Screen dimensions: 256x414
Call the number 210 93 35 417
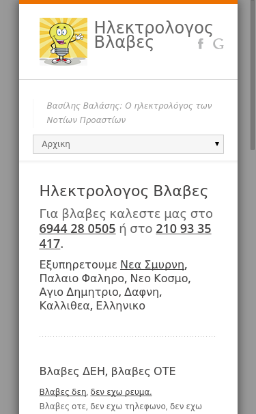126,236
